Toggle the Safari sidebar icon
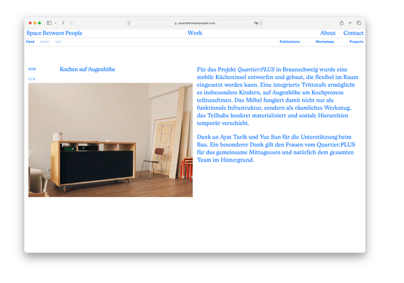Screen dimensions: 404x283 49,23
